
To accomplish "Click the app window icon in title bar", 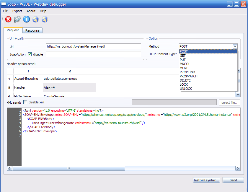I will coord(4,4).
